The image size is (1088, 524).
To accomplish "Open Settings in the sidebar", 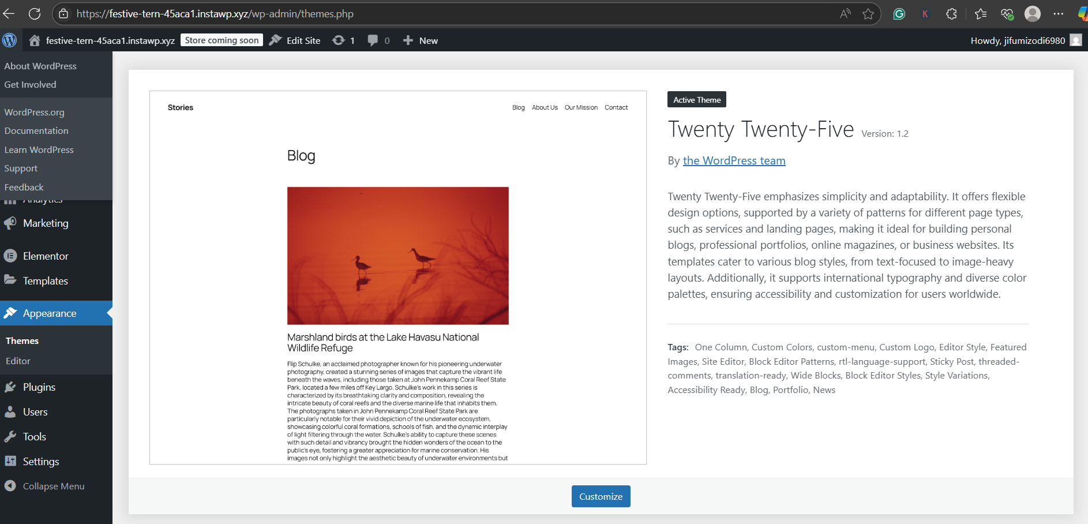I will click(41, 462).
